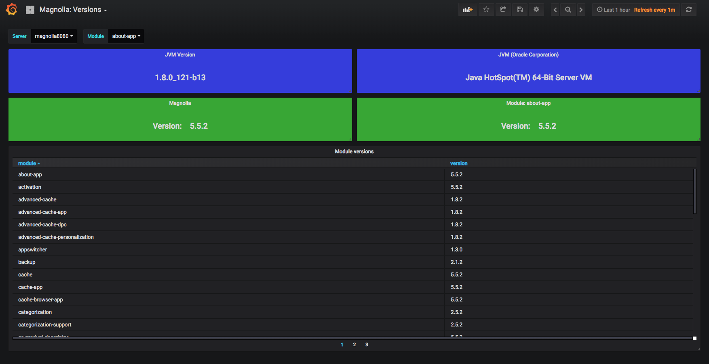Save the dashboard with the disk icon

[520, 9]
